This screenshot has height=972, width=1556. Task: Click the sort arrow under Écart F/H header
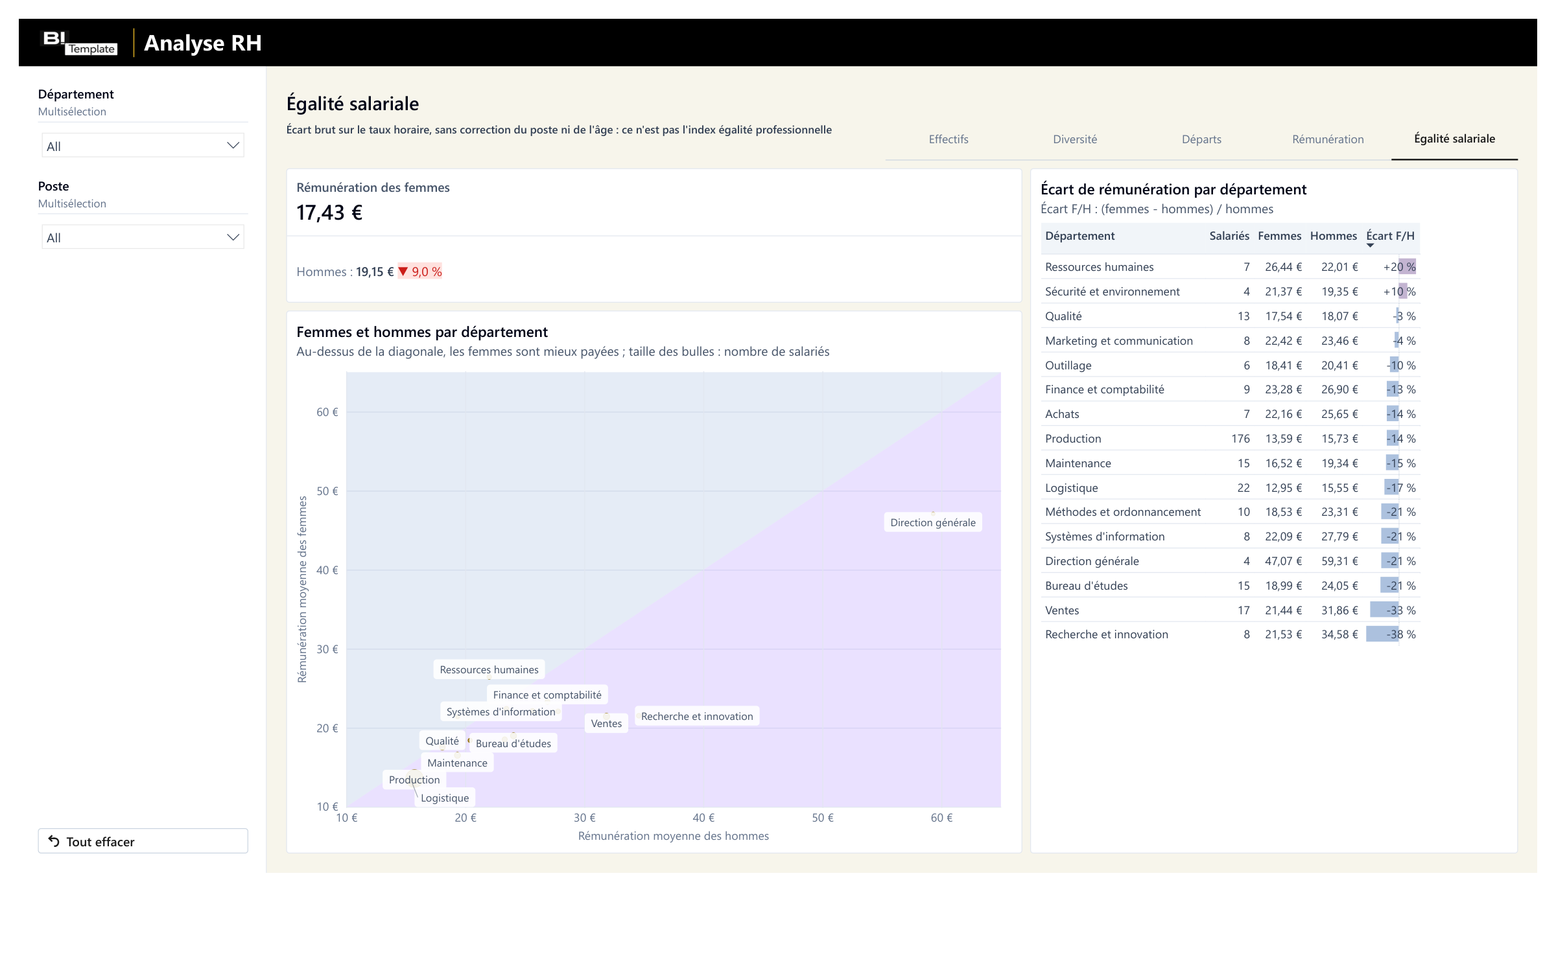[1370, 246]
